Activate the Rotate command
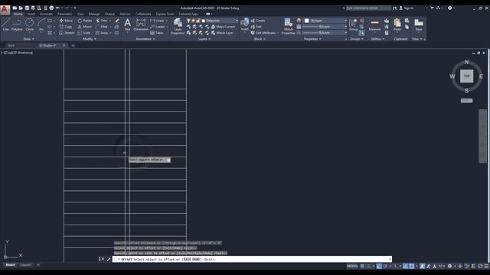490x275 pixels. click(x=85, y=21)
